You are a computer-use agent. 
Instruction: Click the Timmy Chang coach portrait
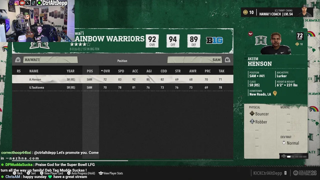tap(304, 11)
